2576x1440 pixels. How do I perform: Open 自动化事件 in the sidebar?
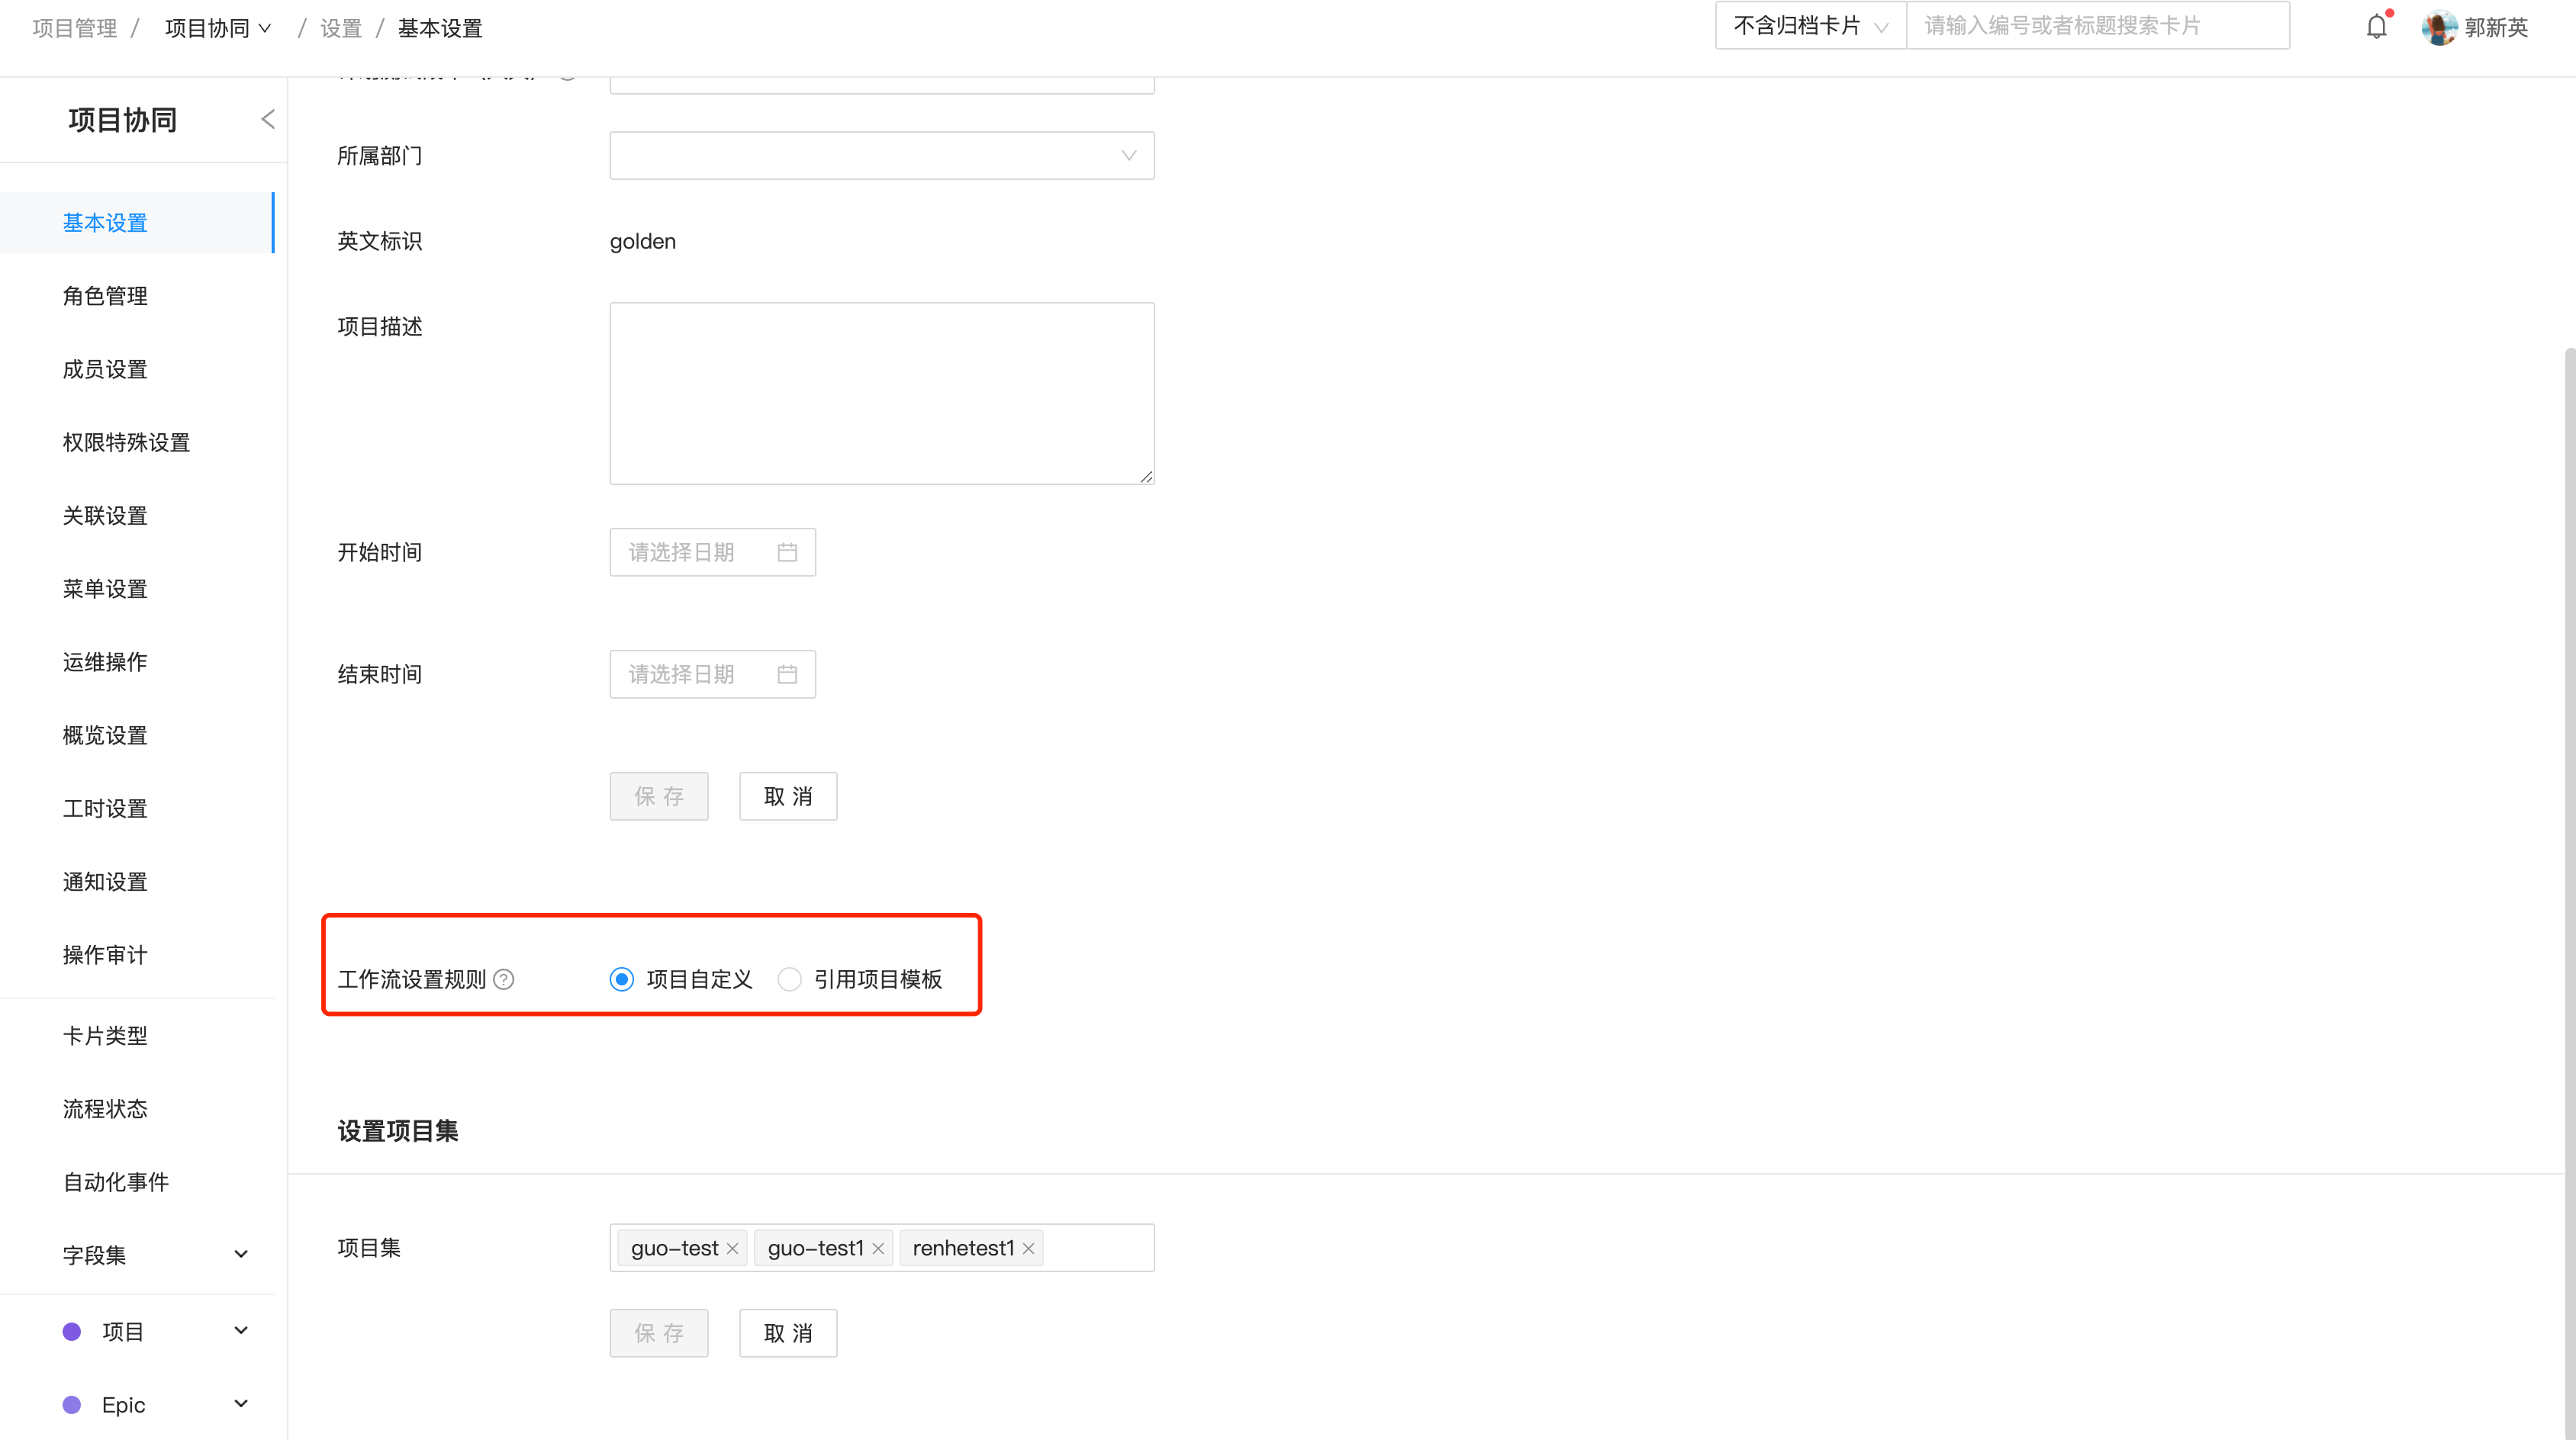point(116,1182)
